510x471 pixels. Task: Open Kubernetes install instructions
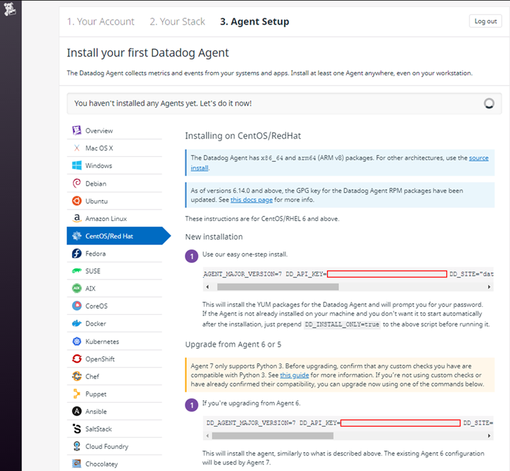[114, 341]
